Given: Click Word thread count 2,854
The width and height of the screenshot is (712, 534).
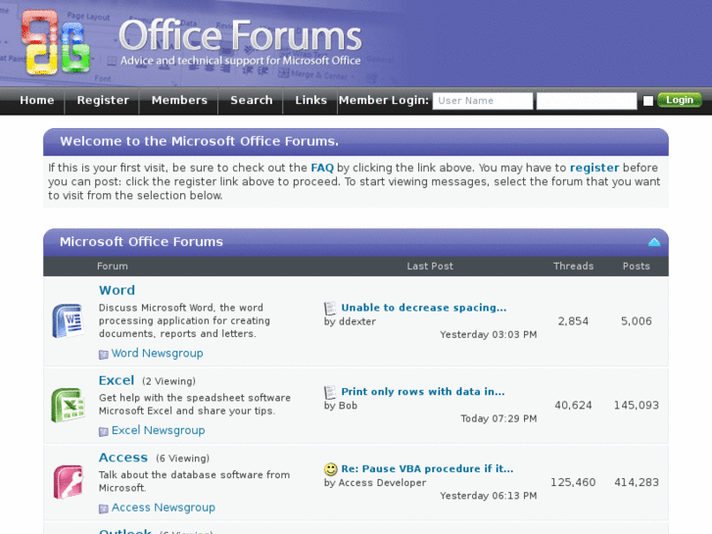Looking at the screenshot, I should (573, 321).
